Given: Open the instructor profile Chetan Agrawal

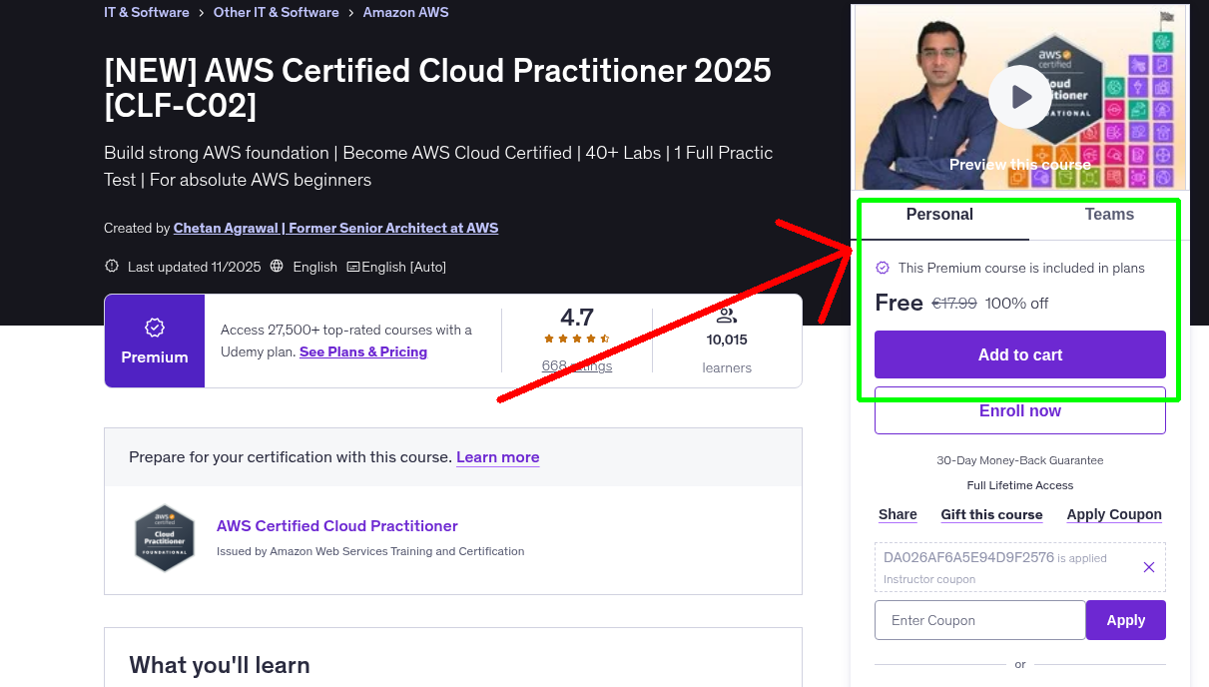Looking at the screenshot, I should coord(335,228).
